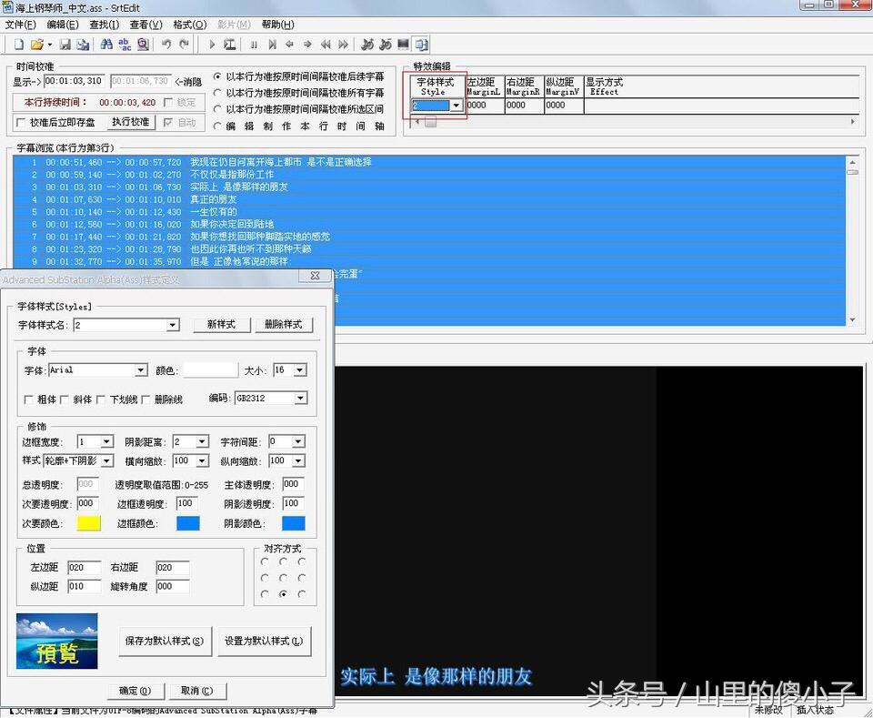
Task: Enable the 粗体 bold checkbox
Action: (29, 399)
